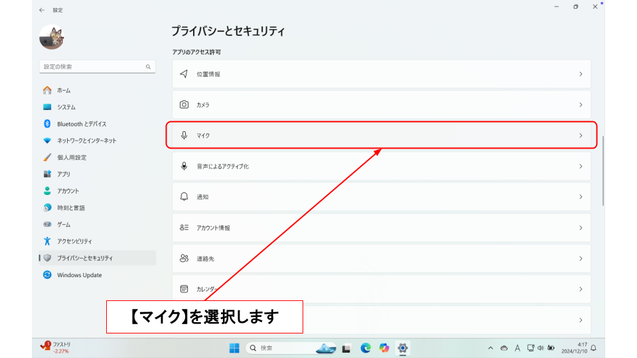This screenshot has width=637, height=358.
Task: Click the 音声によるアクティブ化 voice icon
Action: (184, 166)
